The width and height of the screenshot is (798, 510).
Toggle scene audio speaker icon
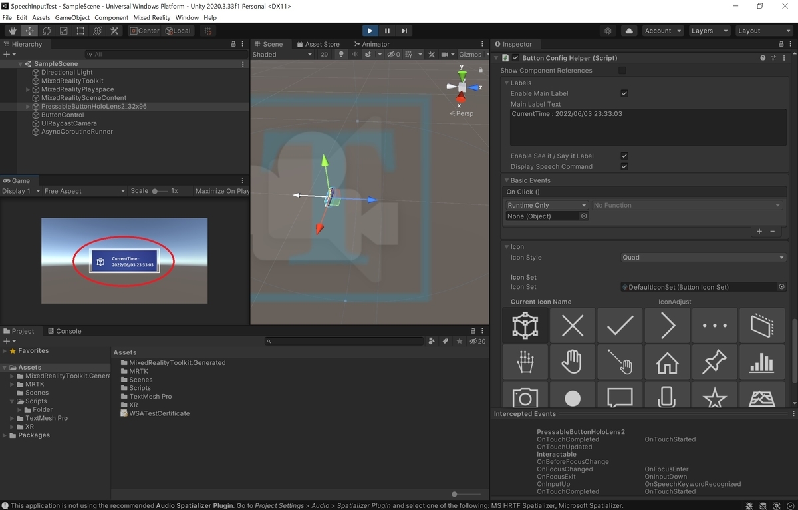click(355, 55)
